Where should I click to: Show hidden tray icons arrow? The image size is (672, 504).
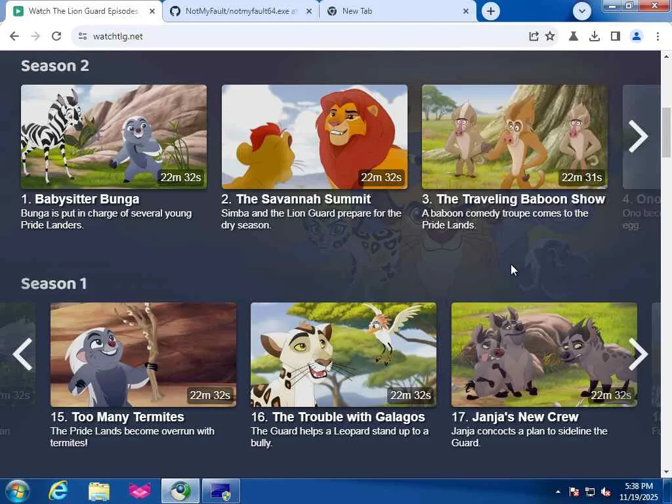tap(558, 492)
